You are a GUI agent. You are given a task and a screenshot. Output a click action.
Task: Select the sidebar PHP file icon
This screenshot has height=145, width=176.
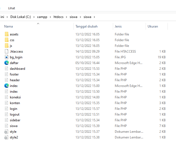click(7, 120)
